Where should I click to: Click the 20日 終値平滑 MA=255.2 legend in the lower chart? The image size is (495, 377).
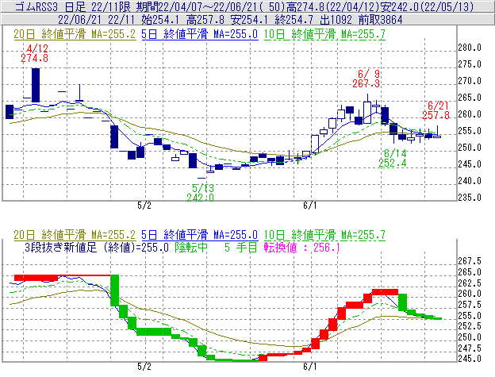[75, 235]
